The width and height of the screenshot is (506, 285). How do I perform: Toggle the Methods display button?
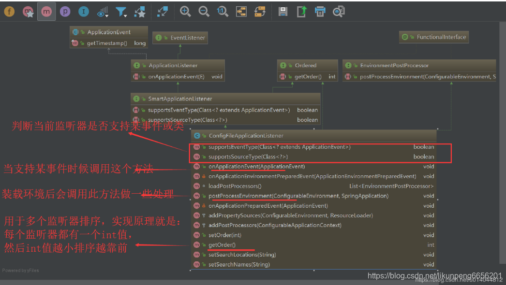click(46, 12)
